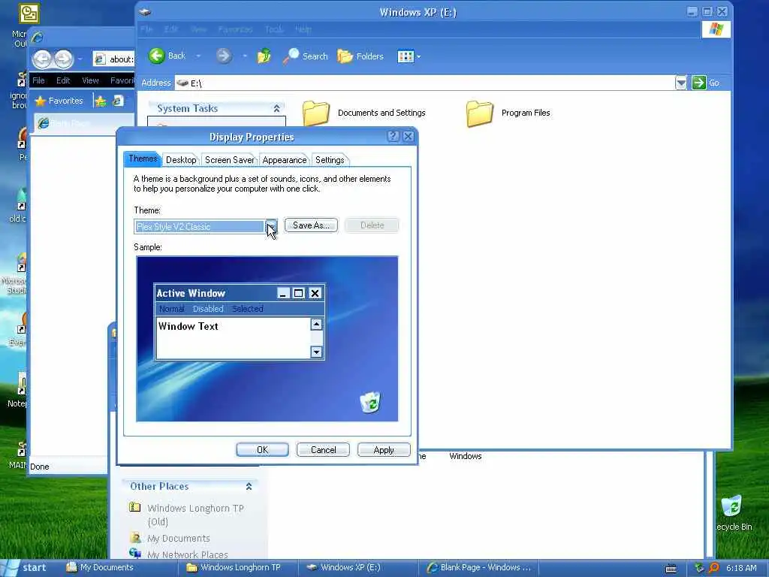Open the Theme combo box dropdown
This screenshot has height=577, width=769.
(x=271, y=226)
